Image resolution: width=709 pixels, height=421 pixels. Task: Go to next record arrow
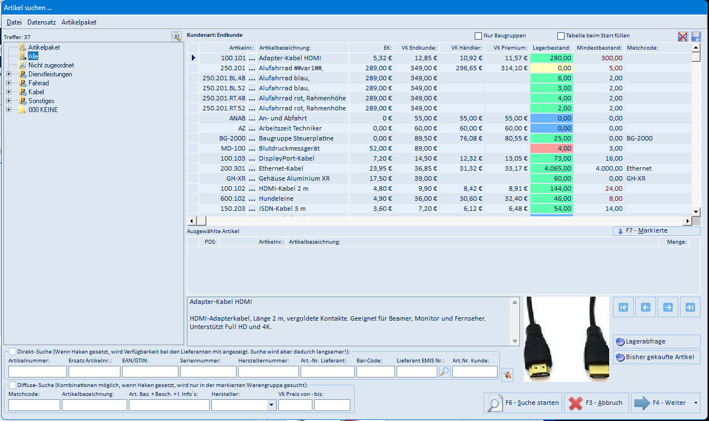(x=668, y=307)
